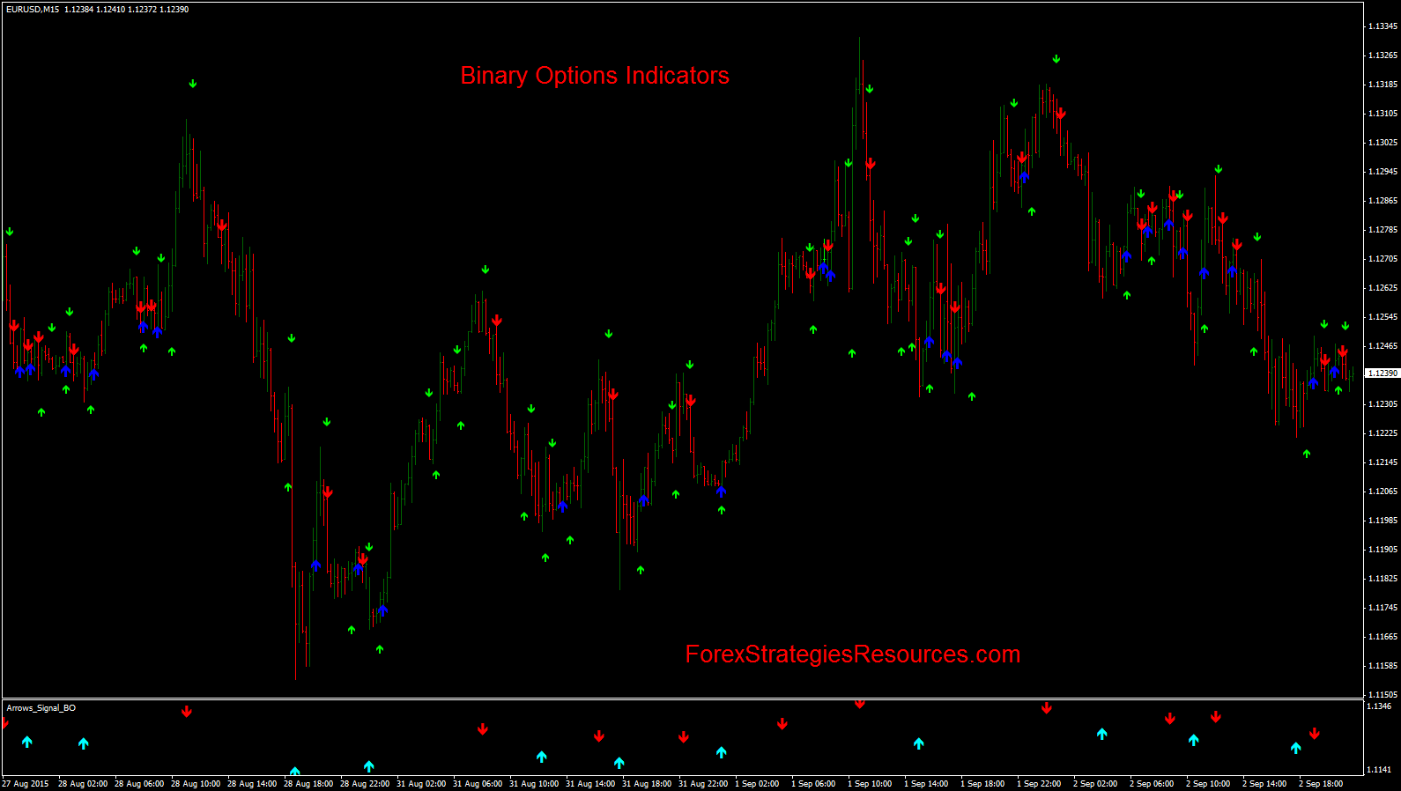Click the 1.12305 price axis label
This screenshot has height=791, width=1401.
(1382, 404)
